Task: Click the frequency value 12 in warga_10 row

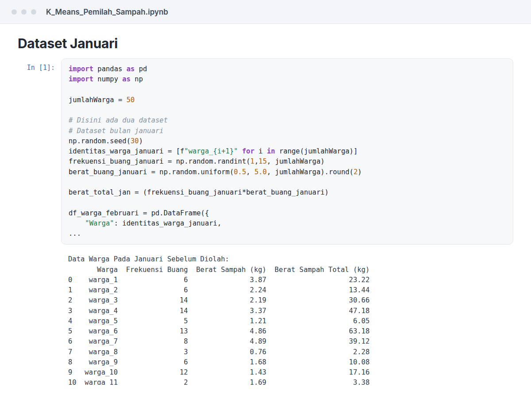Action: [184, 372]
